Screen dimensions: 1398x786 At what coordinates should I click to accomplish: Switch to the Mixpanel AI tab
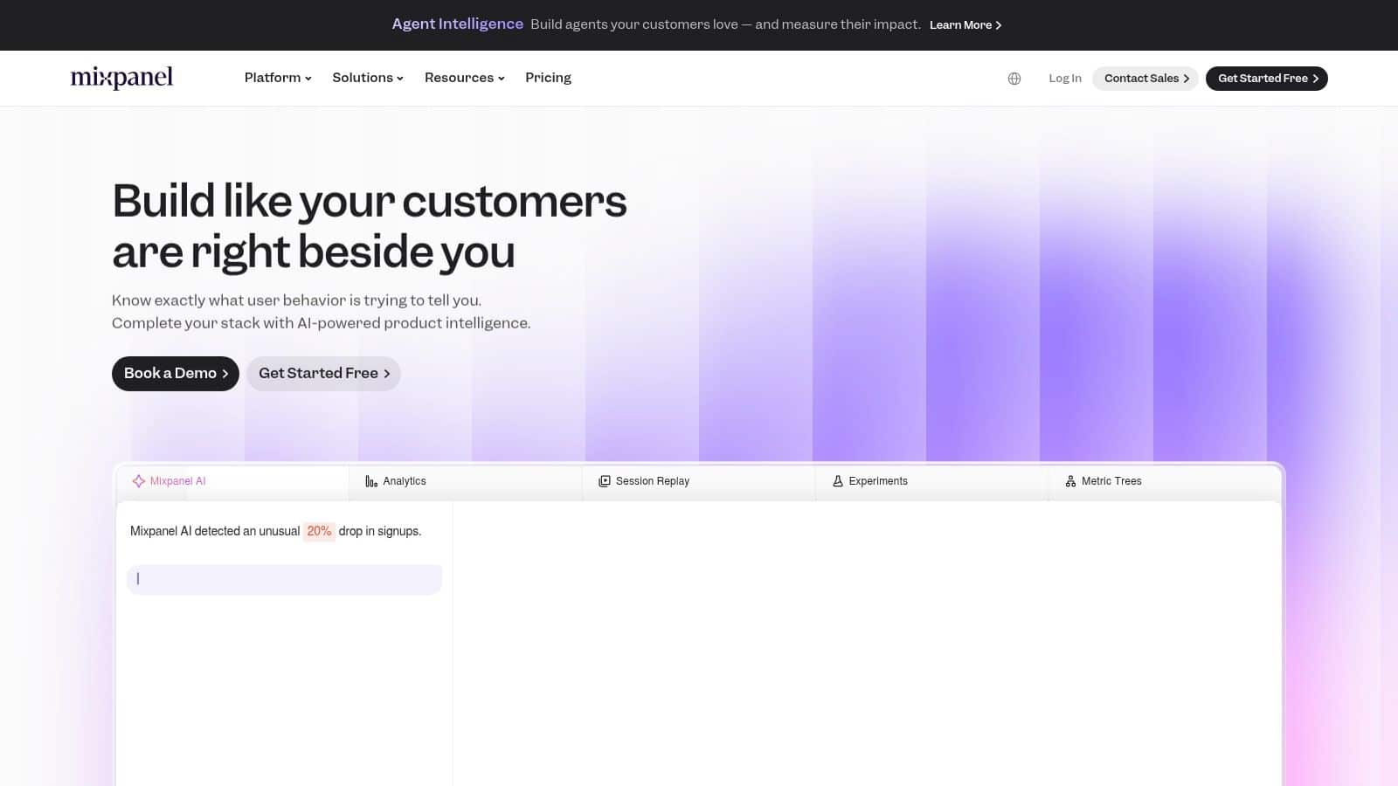coord(232,481)
